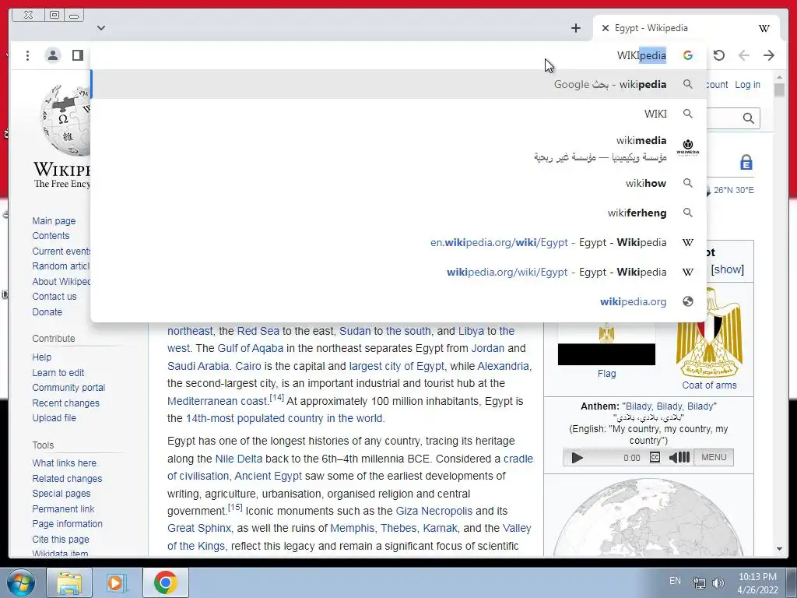Choose the wikihow suggestion

point(398,183)
